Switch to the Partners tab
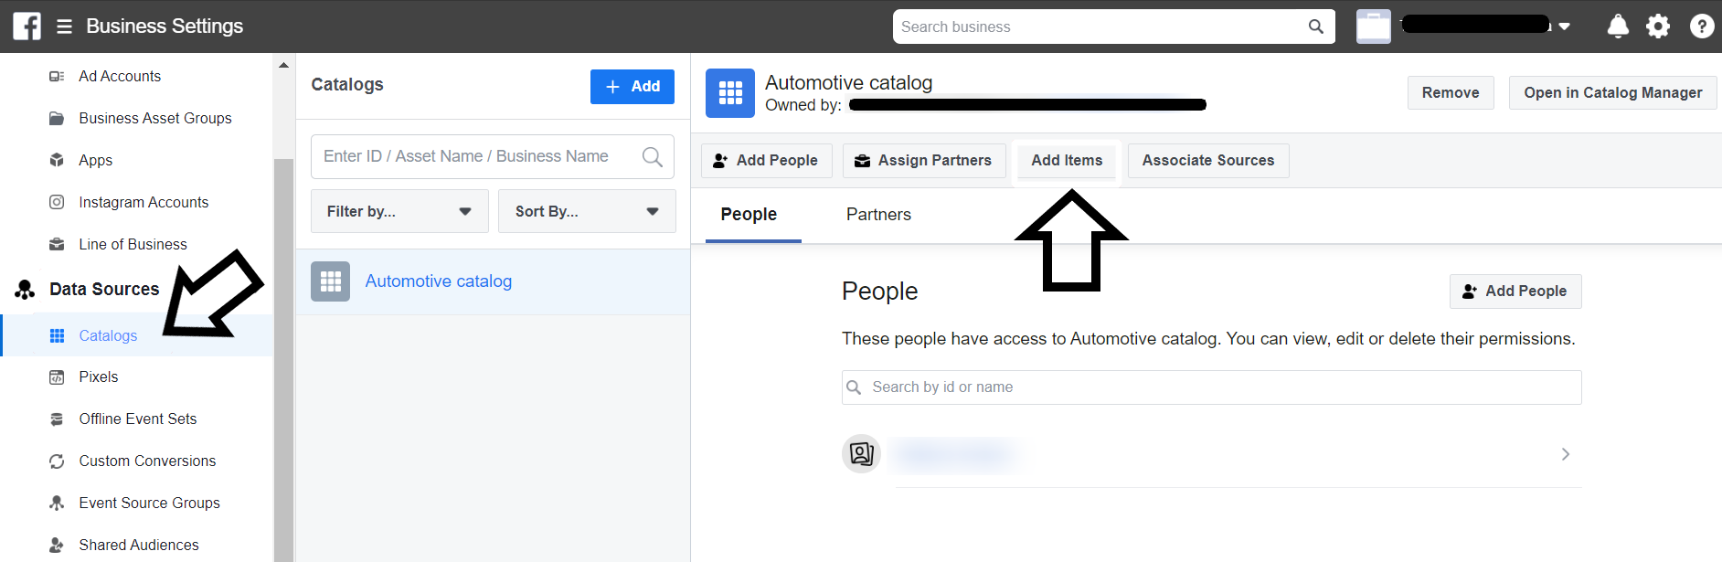Viewport: 1722px width, 562px height. (877, 215)
